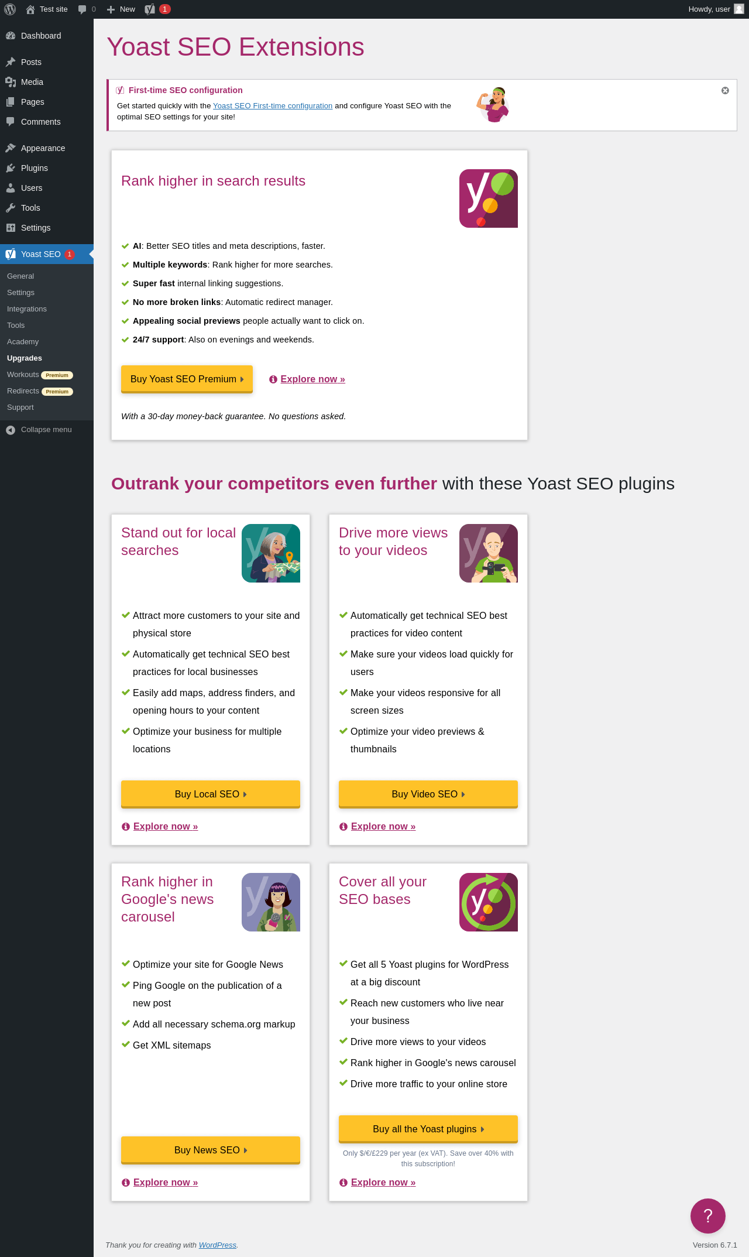Image resolution: width=749 pixels, height=1257 pixels.
Task: Click the user avatar in admin bar
Action: [x=739, y=9]
